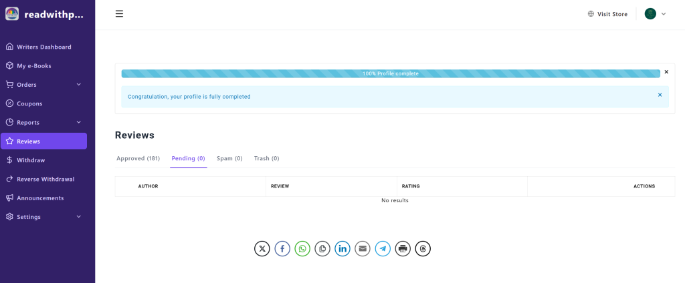Click the My e-Books box icon

tap(9, 65)
